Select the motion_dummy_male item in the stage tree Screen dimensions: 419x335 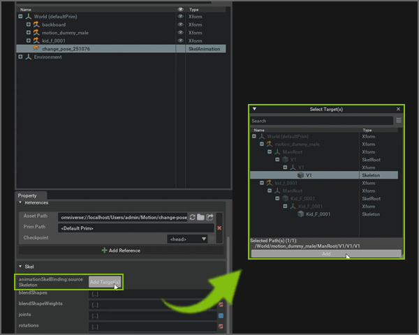[64, 33]
